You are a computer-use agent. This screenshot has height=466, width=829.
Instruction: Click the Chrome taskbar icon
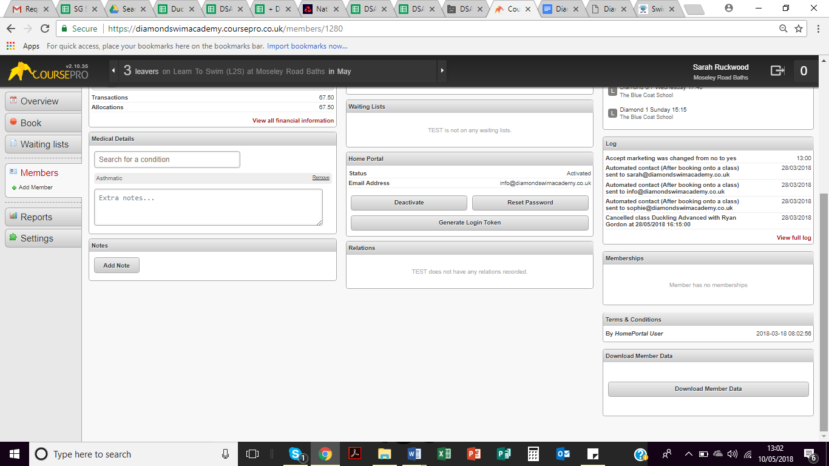[325, 454]
